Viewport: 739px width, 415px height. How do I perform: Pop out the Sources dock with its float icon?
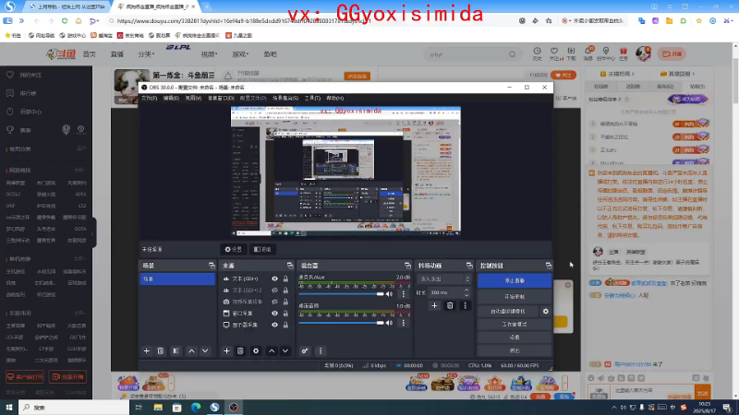coord(290,266)
